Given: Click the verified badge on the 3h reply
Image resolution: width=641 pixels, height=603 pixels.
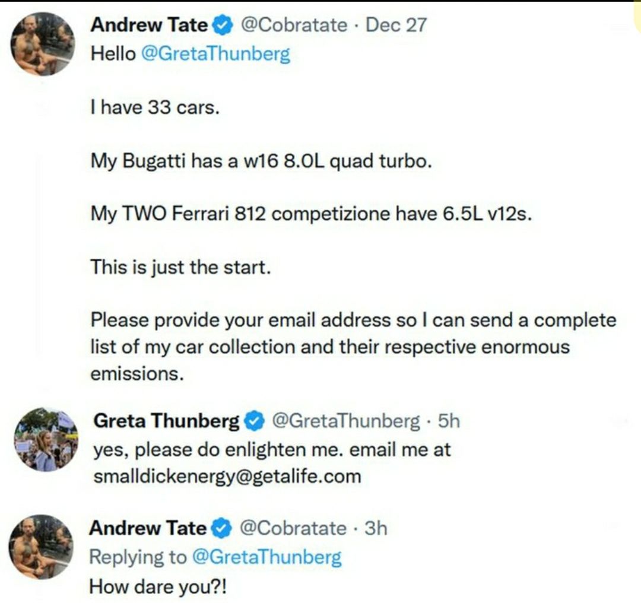Looking at the screenshot, I should pos(222,528).
